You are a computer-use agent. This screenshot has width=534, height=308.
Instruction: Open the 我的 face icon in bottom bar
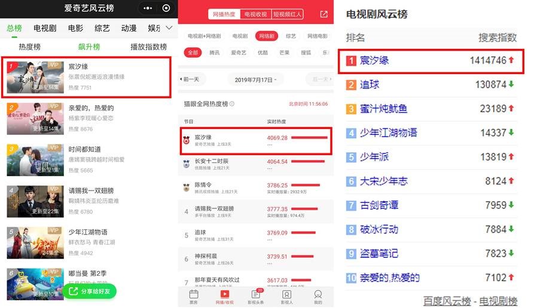(x=318, y=294)
